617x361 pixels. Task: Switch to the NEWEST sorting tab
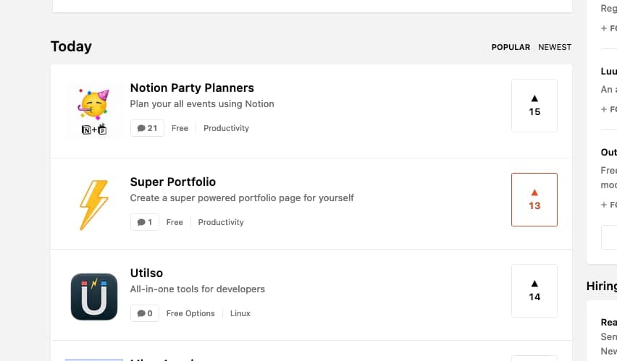click(555, 47)
